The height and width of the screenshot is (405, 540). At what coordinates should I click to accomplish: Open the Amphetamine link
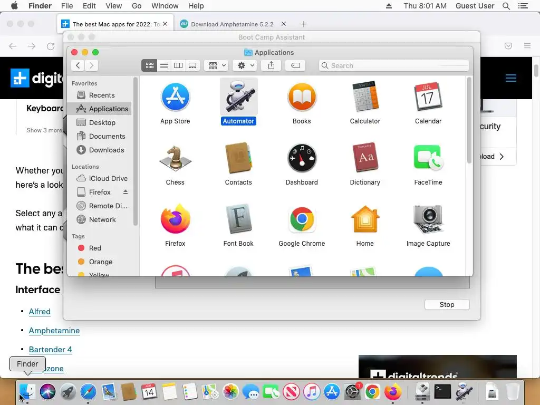[54, 330]
